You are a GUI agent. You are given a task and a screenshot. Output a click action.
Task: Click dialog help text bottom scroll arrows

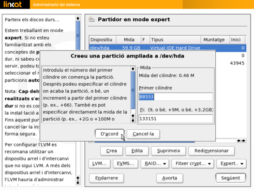[x=133, y=118]
